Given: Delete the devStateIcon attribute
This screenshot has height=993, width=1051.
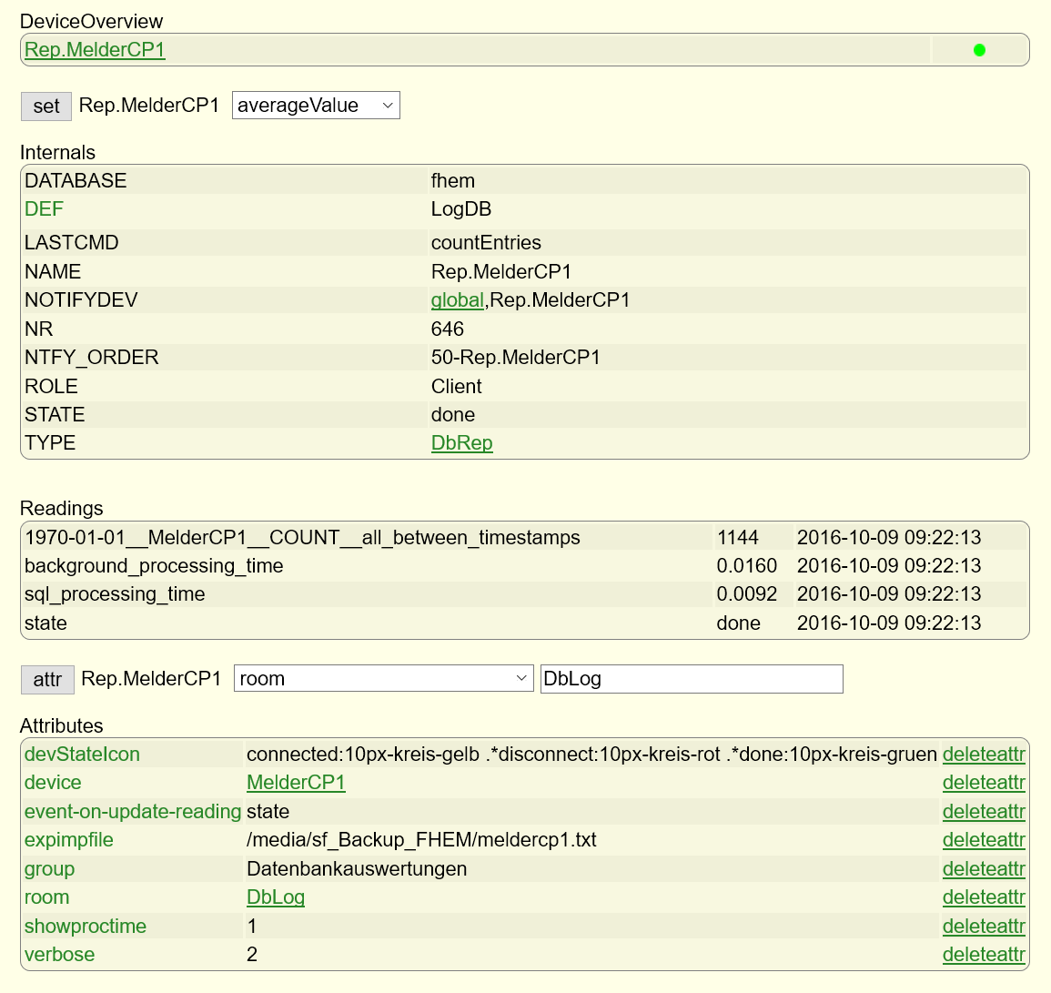Looking at the screenshot, I should pyautogui.click(x=984, y=755).
